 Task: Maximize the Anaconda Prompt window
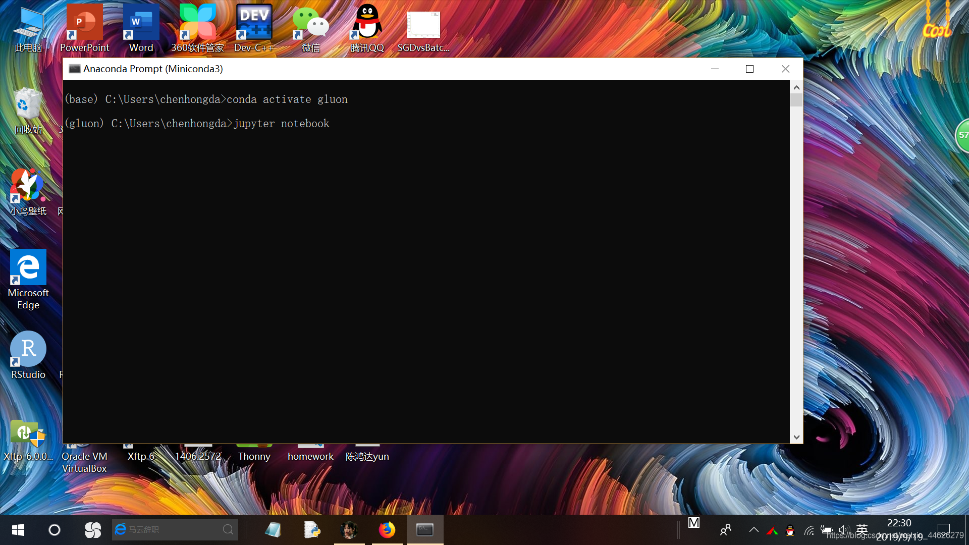(x=749, y=69)
